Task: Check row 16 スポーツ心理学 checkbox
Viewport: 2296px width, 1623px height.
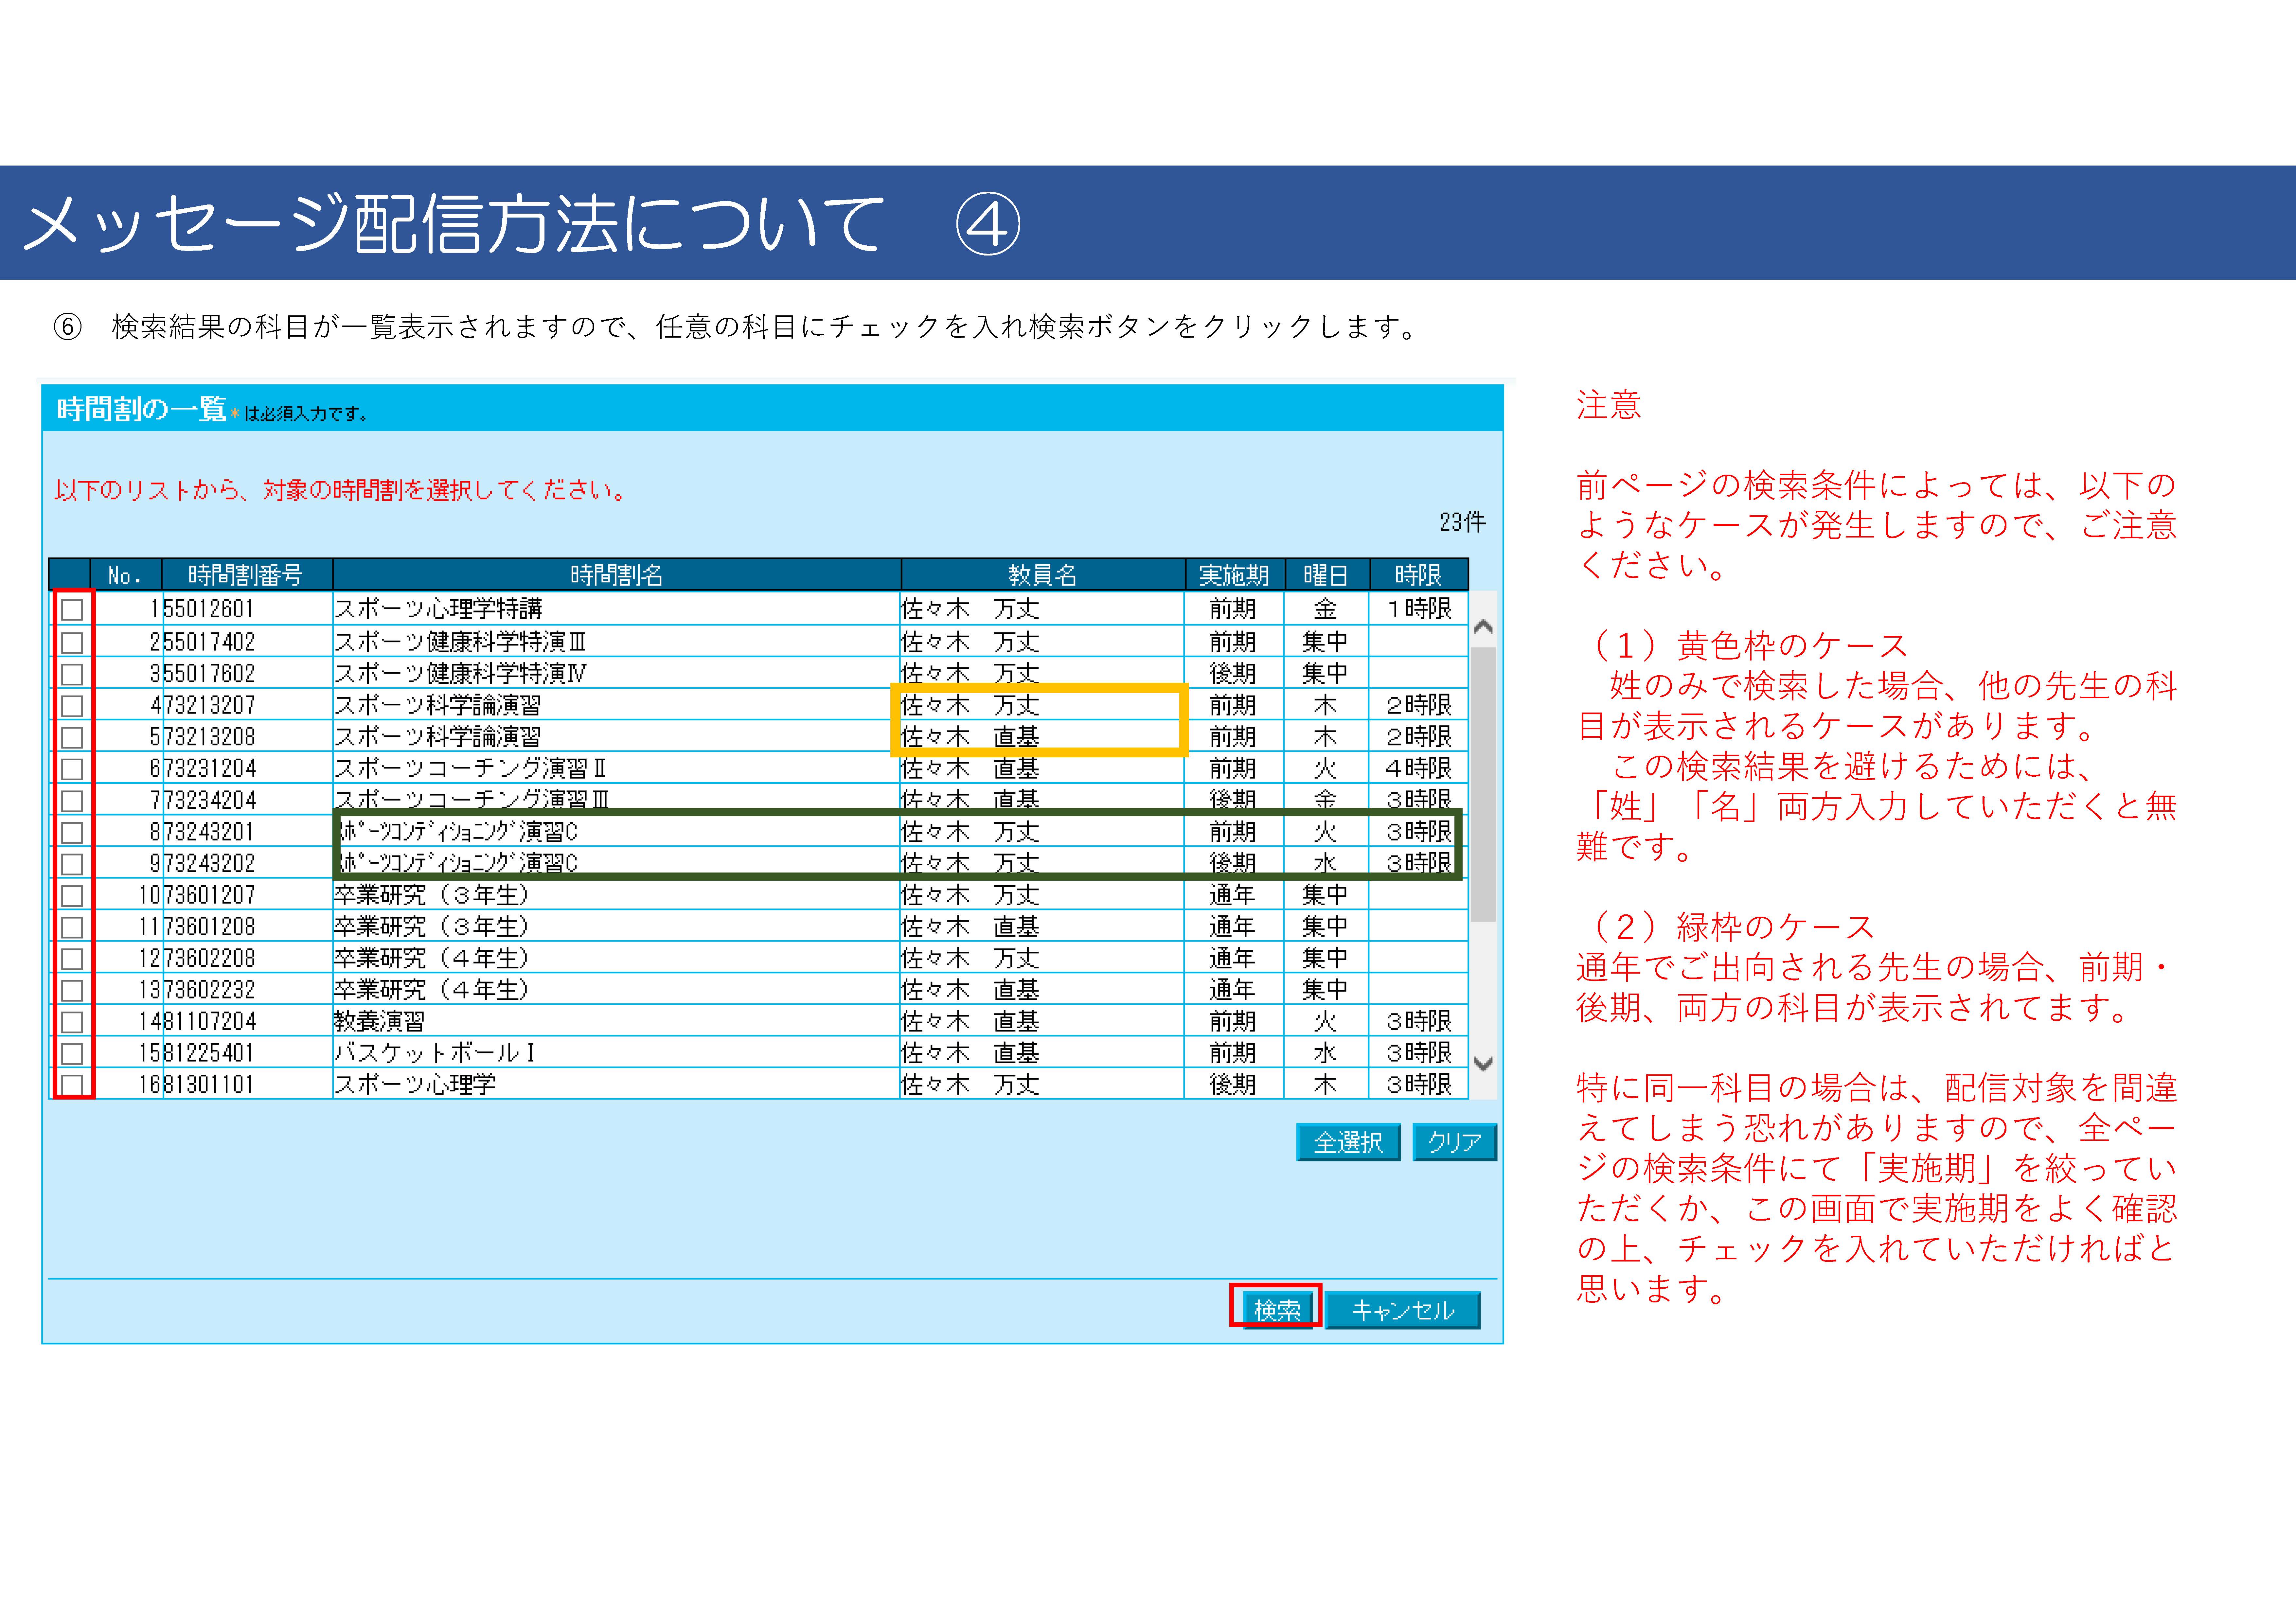Action: [72, 1085]
